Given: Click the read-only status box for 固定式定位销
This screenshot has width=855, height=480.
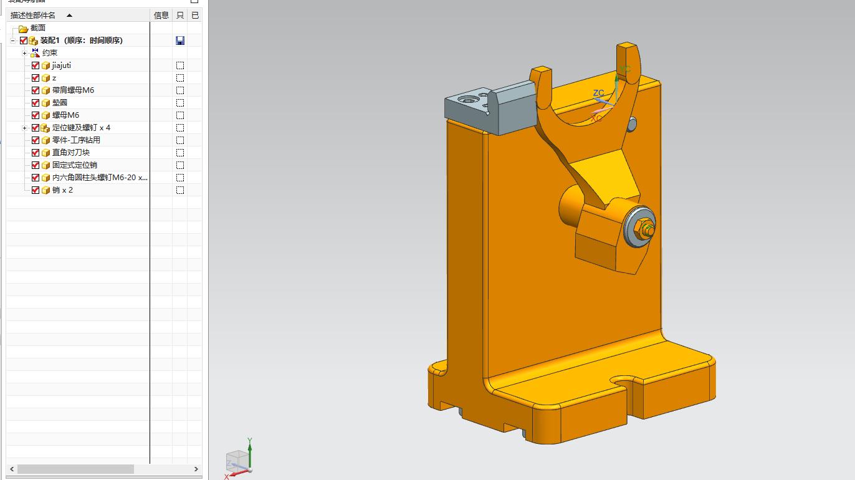Looking at the screenshot, I should pos(180,165).
